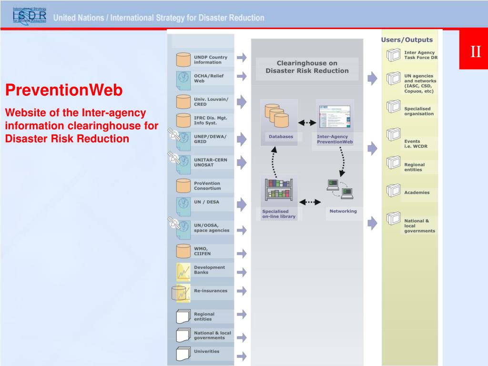The image size is (488, 366).
Task: Click the 'Academies' label
Action: [417, 193]
